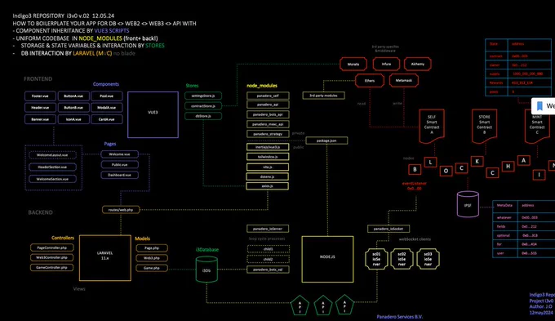Viewport: 555px width, 321px height.
Task: Select PageController.php controller
Action: 51,247
